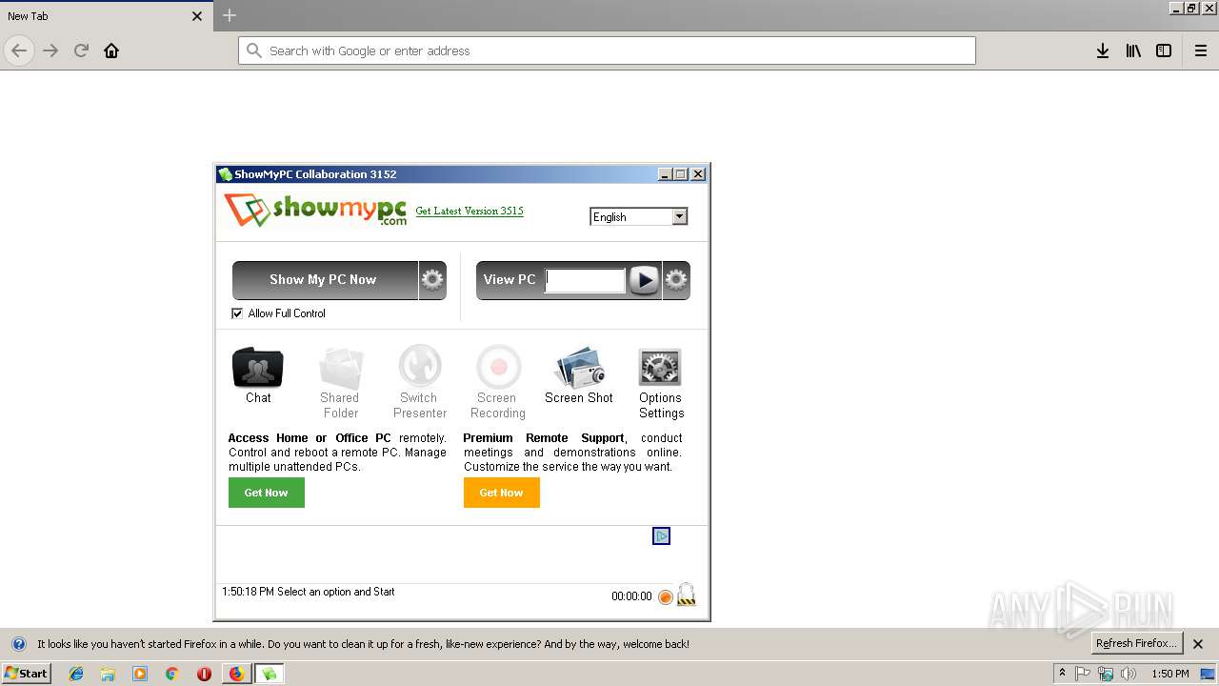Click Show My PC Now button
Screen dimensions: 1219x686
[324, 280]
